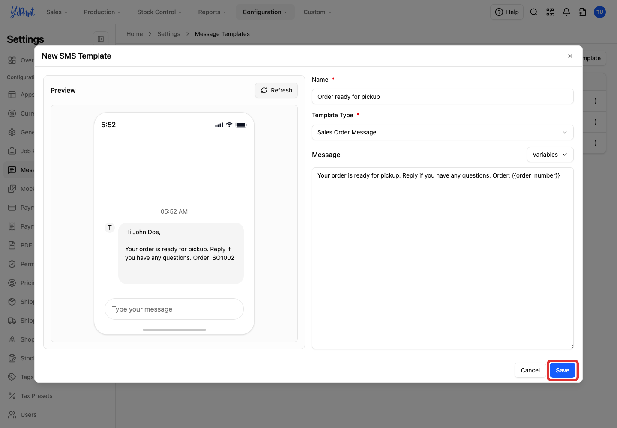617x428 pixels.
Task: Click the TU user avatar
Action: (600, 12)
